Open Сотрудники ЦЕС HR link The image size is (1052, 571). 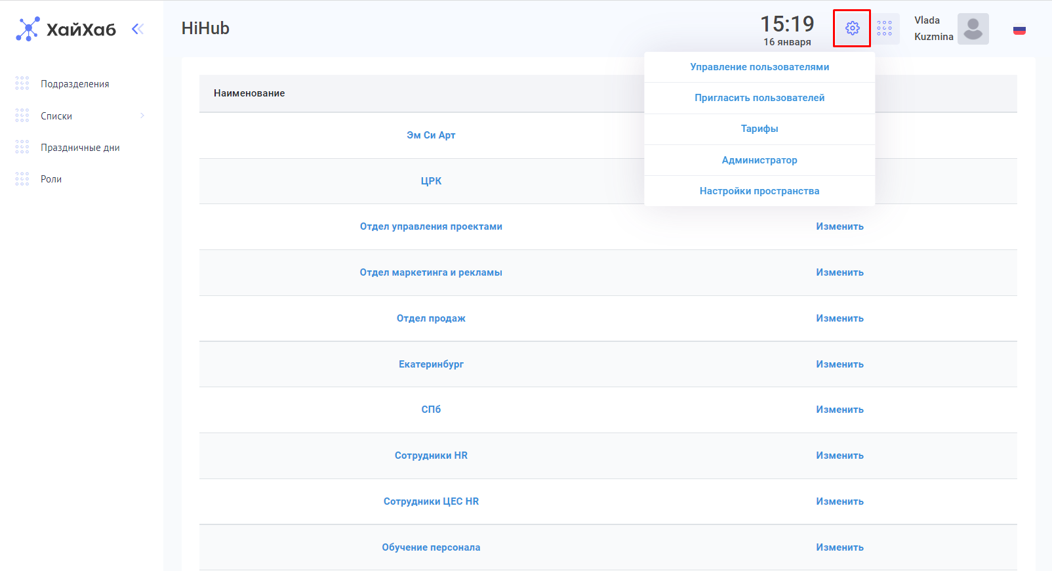click(431, 501)
